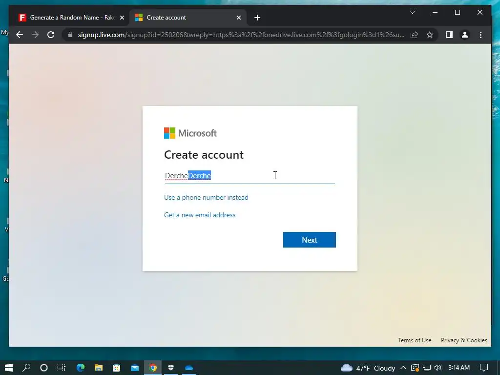Share this page via share icon
This screenshot has width=500, height=375.
click(x=414, y=35)
